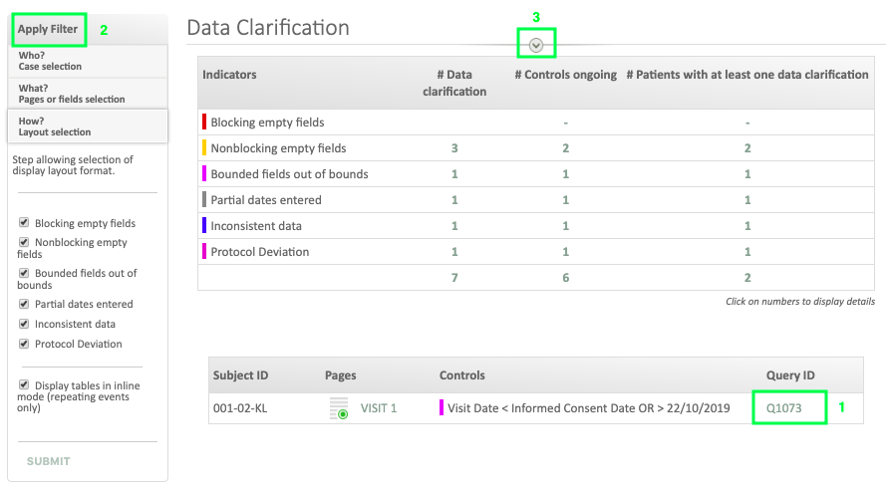Toggle Display tables in inline mode
Screen dimensions: 891x492
25,384
